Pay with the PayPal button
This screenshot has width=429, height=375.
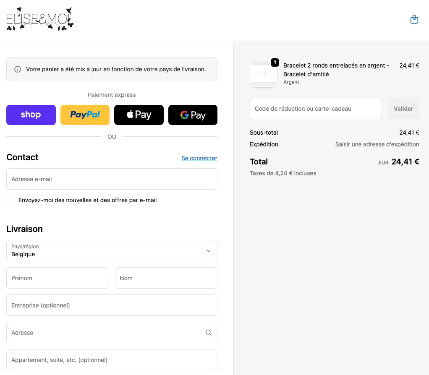pyautogui.click(x=85, y=115)
